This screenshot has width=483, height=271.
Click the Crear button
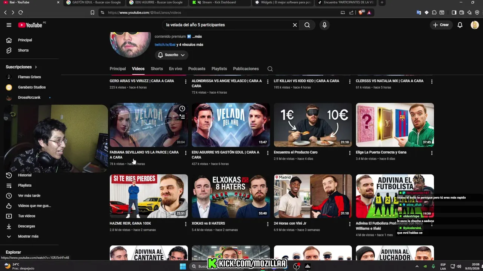441,25
